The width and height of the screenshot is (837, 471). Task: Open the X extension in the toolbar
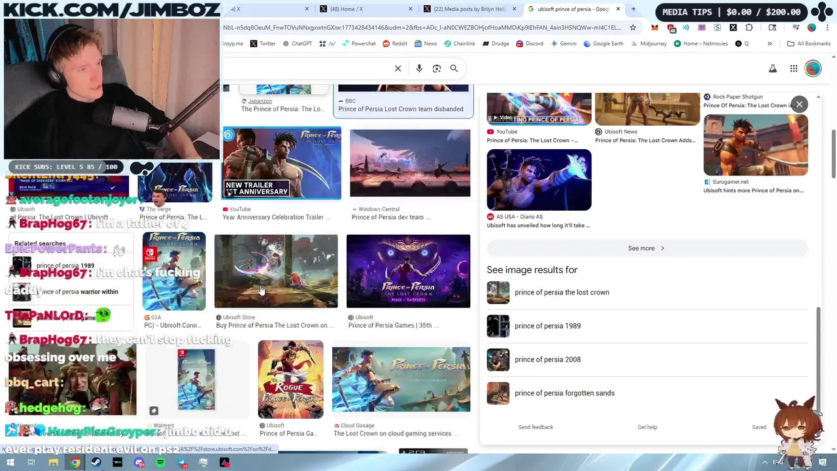click(733, 27)
